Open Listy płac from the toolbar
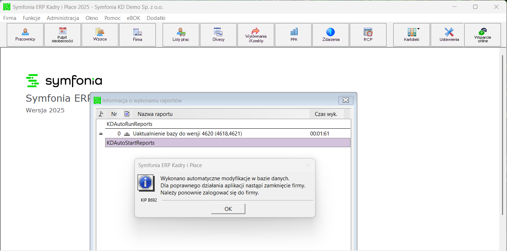Viewport: 507px width, 251px height. pos(181,35)
